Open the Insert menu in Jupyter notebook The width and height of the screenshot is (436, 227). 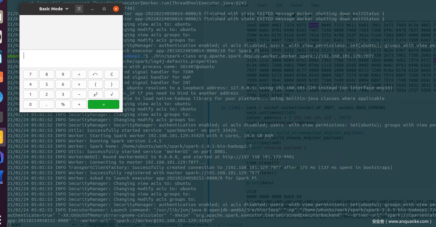click(262, 5)
